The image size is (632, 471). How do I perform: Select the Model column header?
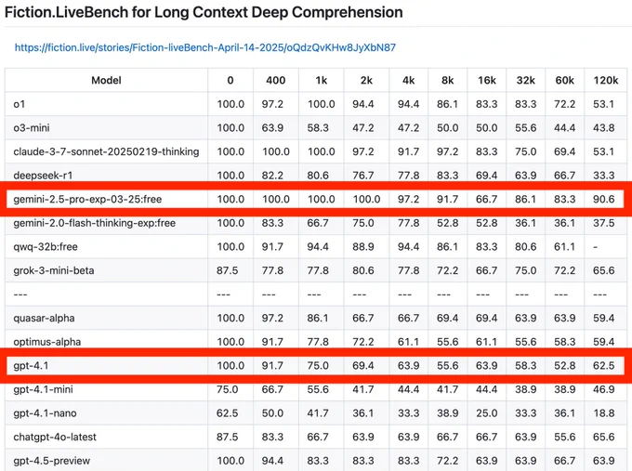pyautogui.click(x=106, y=80)
